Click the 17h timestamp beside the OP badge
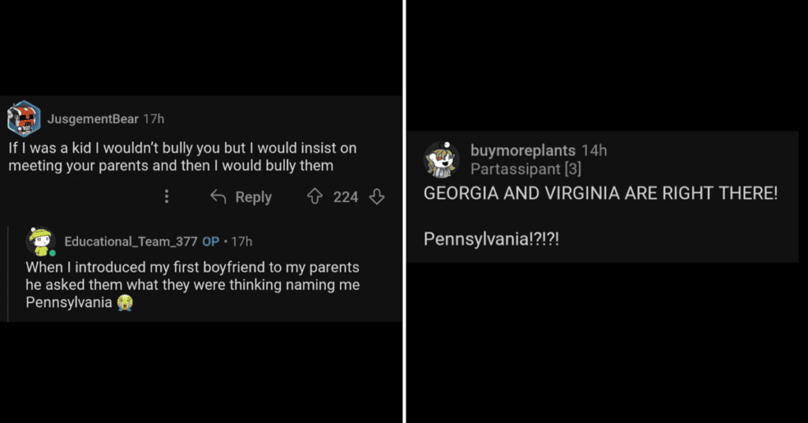 pyautogui.click(x=241, y=241)
